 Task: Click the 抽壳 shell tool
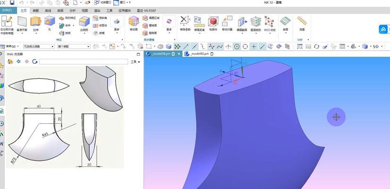click(x=65, y=33)
